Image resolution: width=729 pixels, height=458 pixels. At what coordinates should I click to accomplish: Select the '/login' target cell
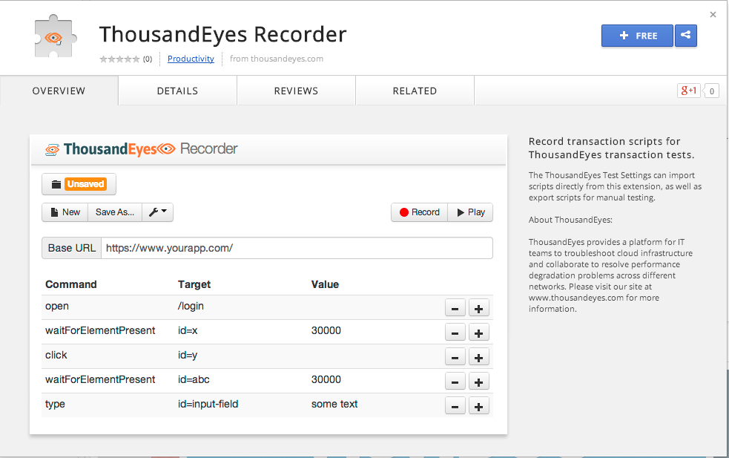click(191, 307)
